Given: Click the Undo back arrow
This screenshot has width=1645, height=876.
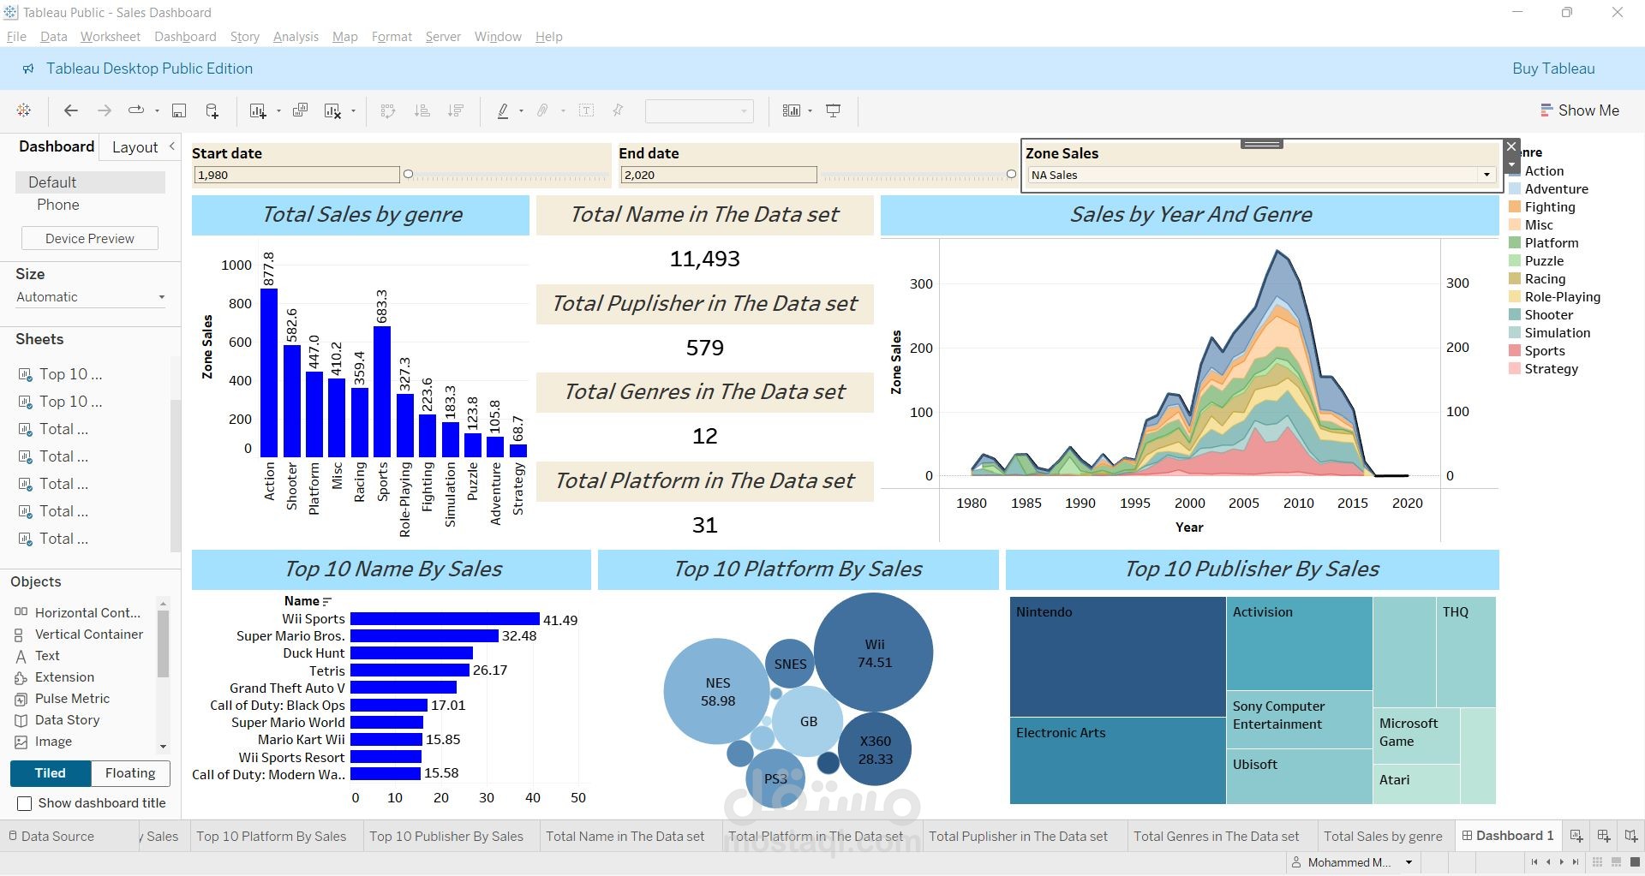Looking at the screenshot, I should 71,110.
